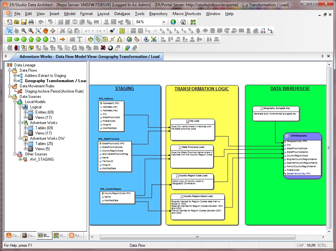
Task: Collapse the Other Sources node
Action: click(15, 154)
